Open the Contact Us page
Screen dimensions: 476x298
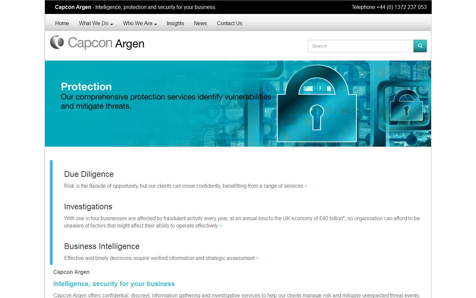click(229, 23)
